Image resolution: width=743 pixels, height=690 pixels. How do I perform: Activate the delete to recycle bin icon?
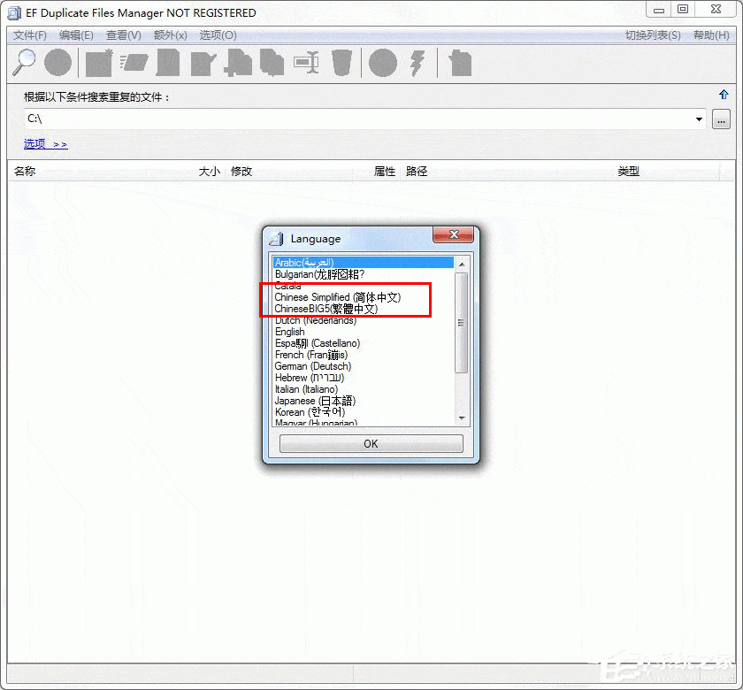point(343,62)
